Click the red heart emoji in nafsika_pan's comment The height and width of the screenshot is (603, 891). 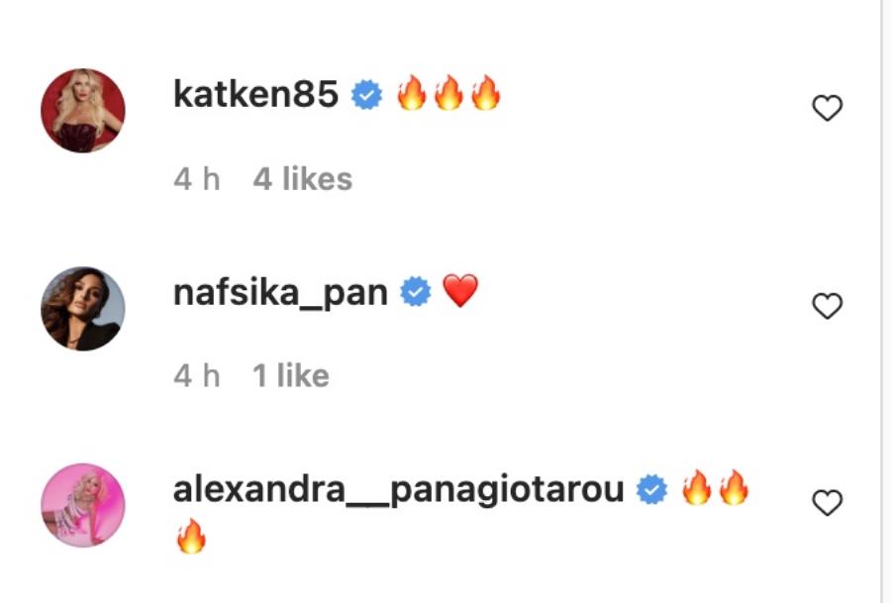460,290
